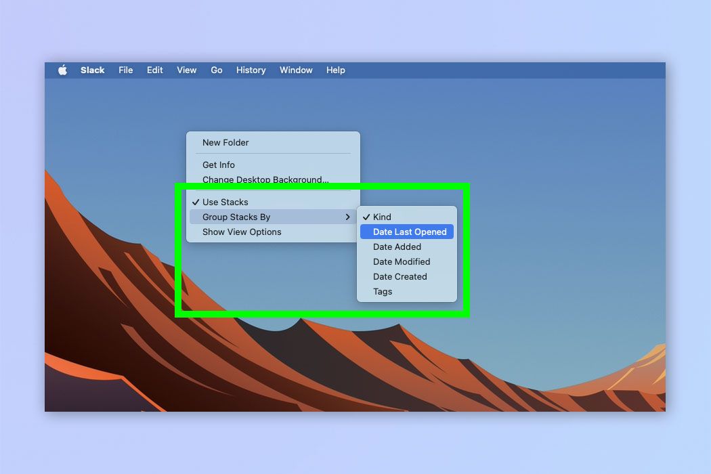The height and width of the screenshot is (474, 711).
Task: Select New Folder from the context menu
Action: click(225, 142)
